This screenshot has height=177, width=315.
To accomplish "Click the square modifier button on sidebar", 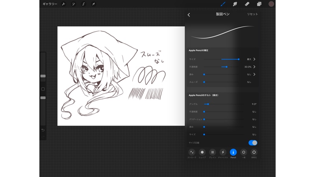I will click(43, 89).
